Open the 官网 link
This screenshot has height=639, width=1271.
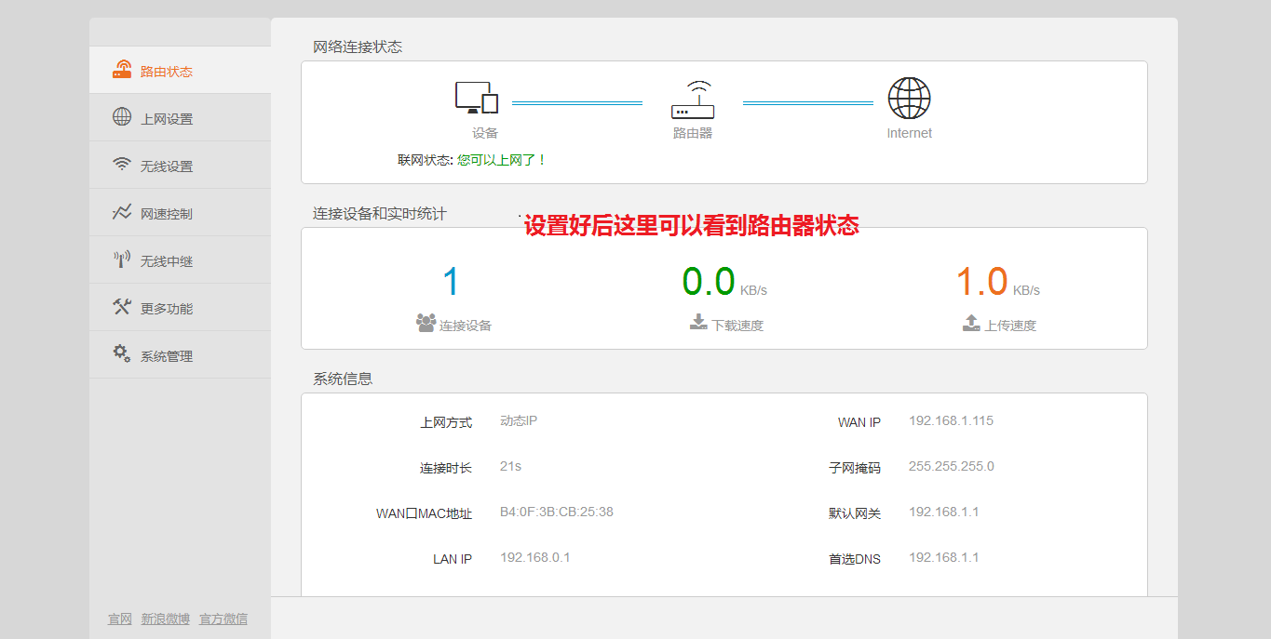click(118, 618)
